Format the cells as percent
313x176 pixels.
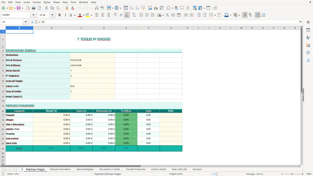[167, 15]
